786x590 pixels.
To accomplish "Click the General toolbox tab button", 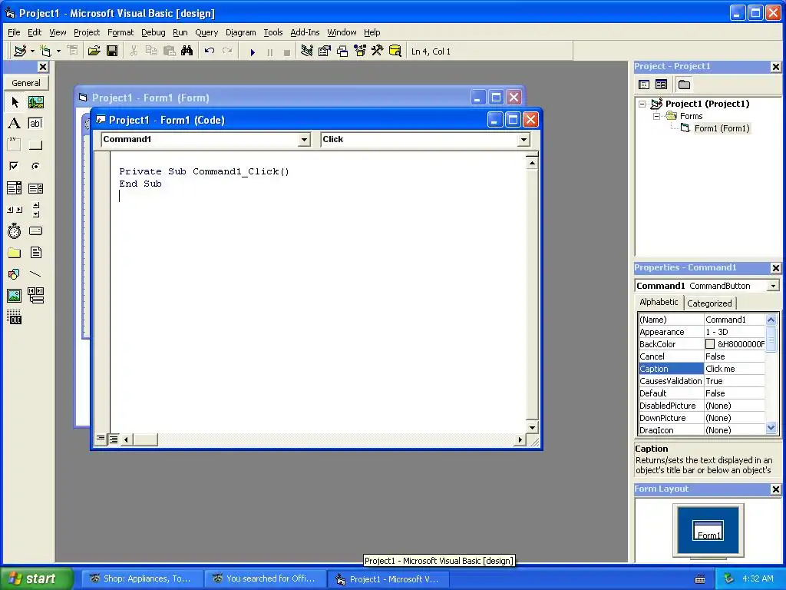I will [x=26, y=83].
